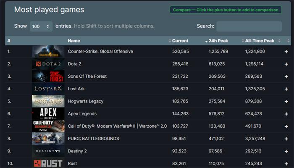
Task: Focus the Search input field
Action: [x=249, y=26]
